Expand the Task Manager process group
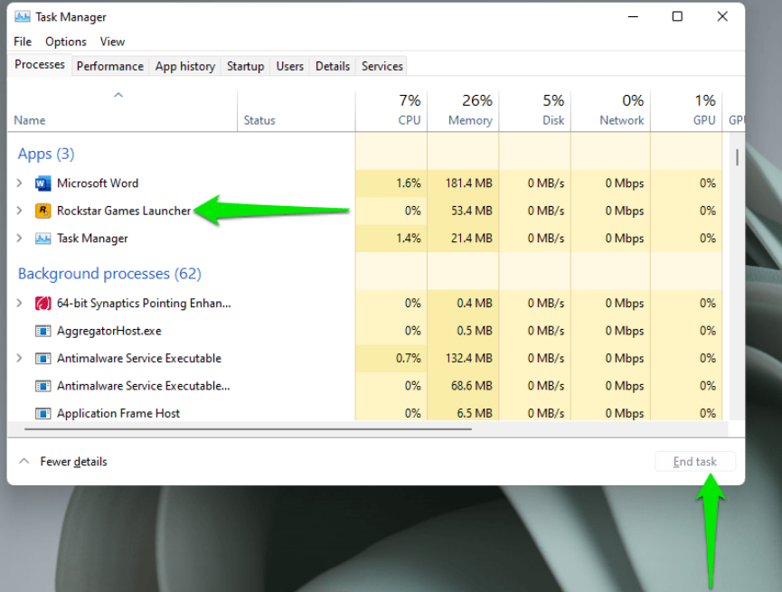Image resolution: width=782 pixels, height=592 pixels. (20, 239)
